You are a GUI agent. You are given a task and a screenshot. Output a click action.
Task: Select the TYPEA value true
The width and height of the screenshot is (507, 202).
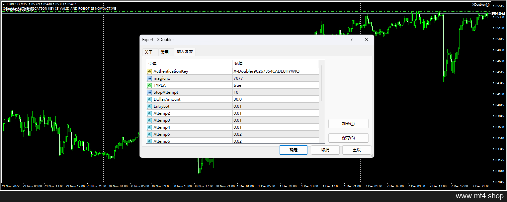coord(276,85)
